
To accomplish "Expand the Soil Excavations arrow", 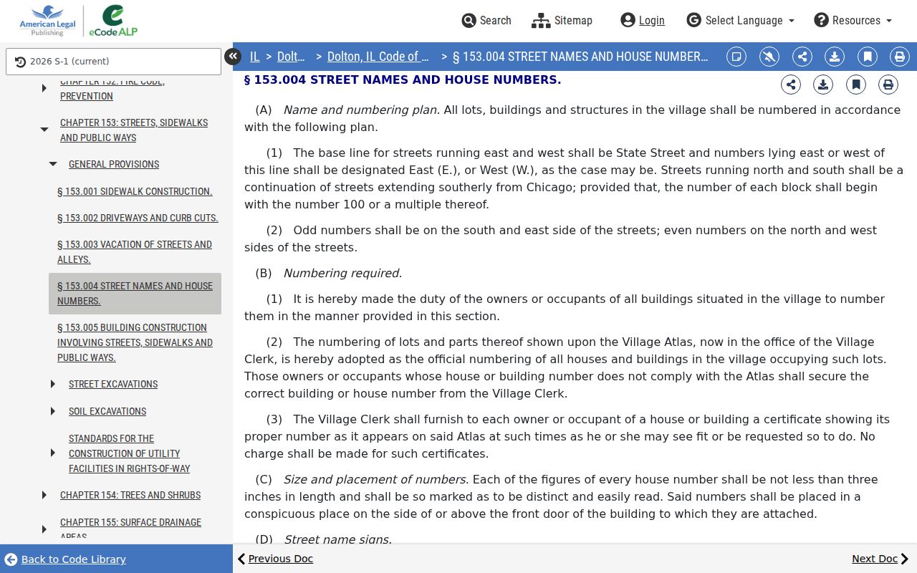I will click(x=53, y=411).
